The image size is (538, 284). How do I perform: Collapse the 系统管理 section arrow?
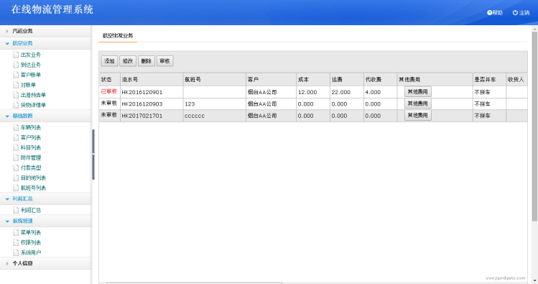7,221
